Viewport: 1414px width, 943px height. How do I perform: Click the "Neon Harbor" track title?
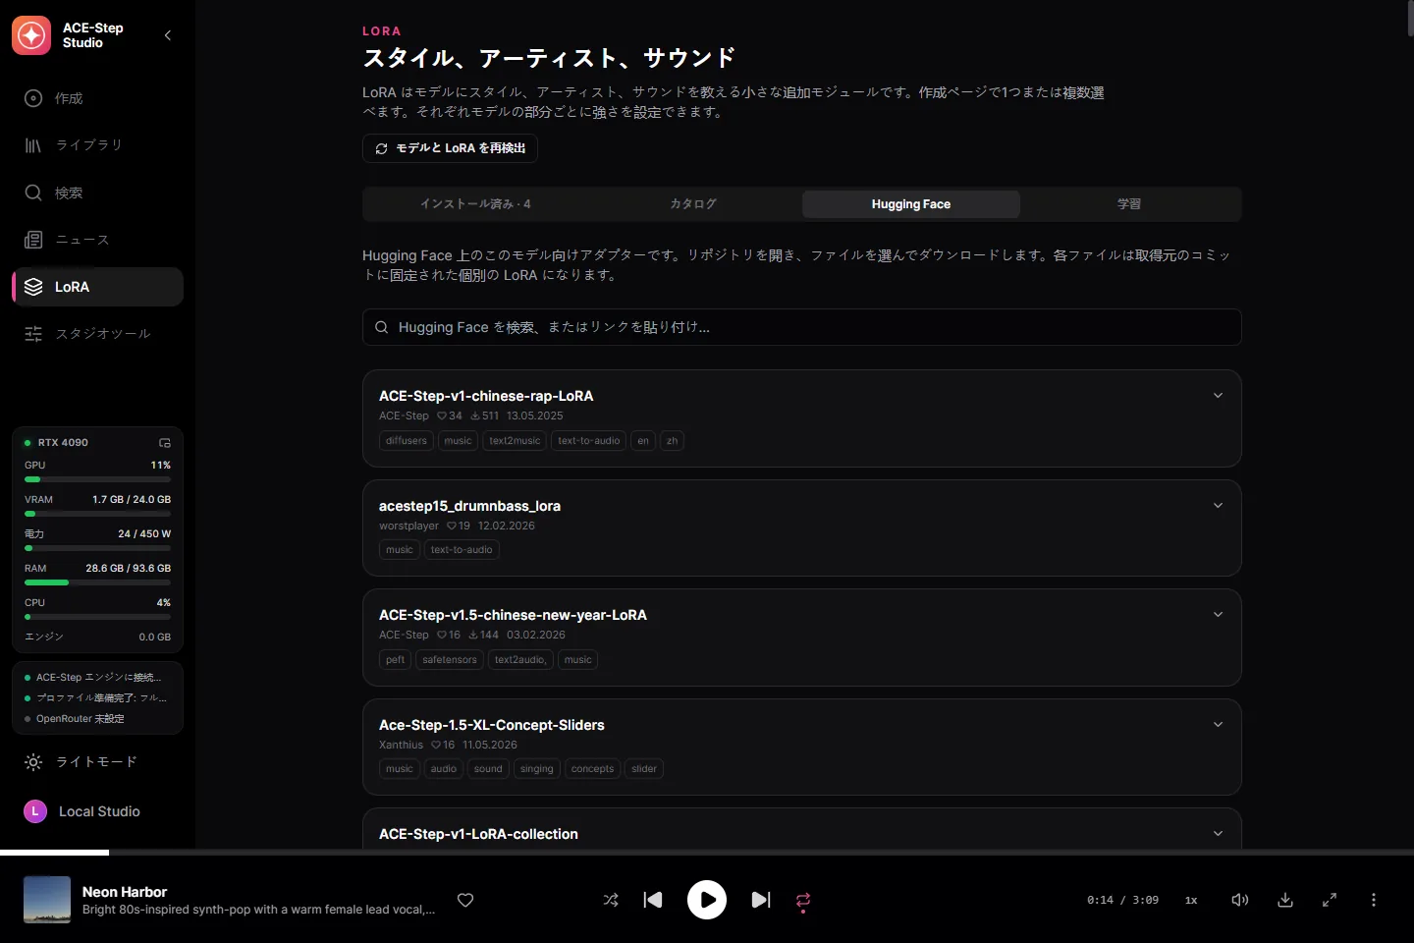[x=125, y=892]
